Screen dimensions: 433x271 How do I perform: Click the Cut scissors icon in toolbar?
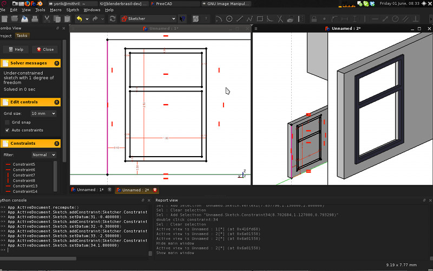tap(47, 18)
